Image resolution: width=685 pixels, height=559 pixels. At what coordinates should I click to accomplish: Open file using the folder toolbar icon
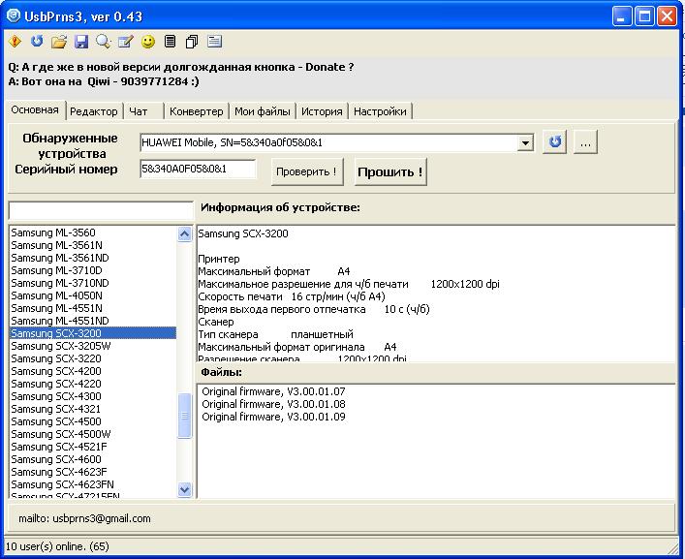[59, 42]
